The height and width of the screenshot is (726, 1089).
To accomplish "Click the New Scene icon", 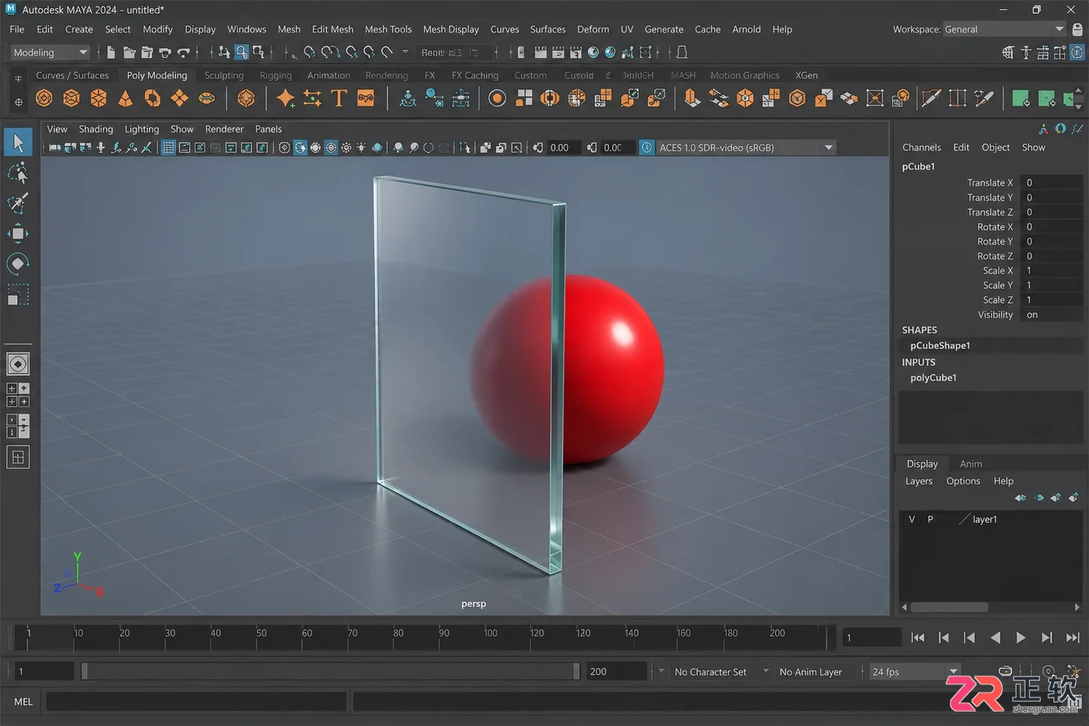I will [x=111, y=52].
